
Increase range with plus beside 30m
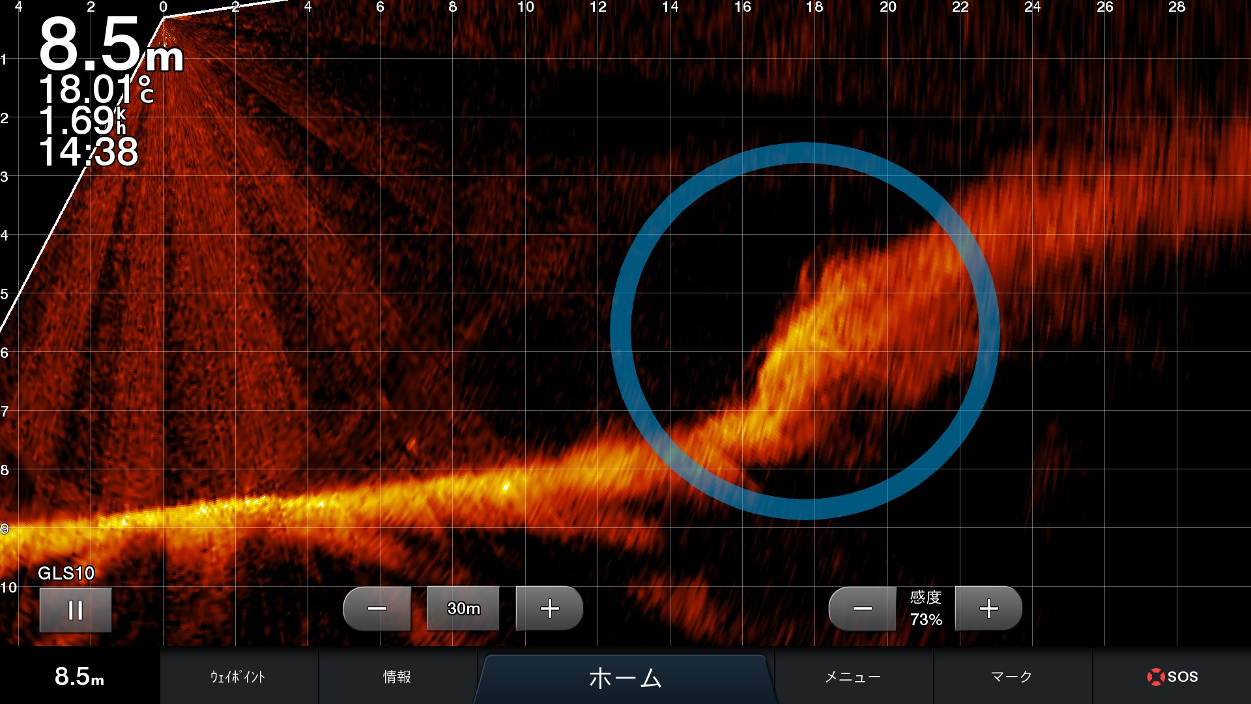click(x=549, y=609)
